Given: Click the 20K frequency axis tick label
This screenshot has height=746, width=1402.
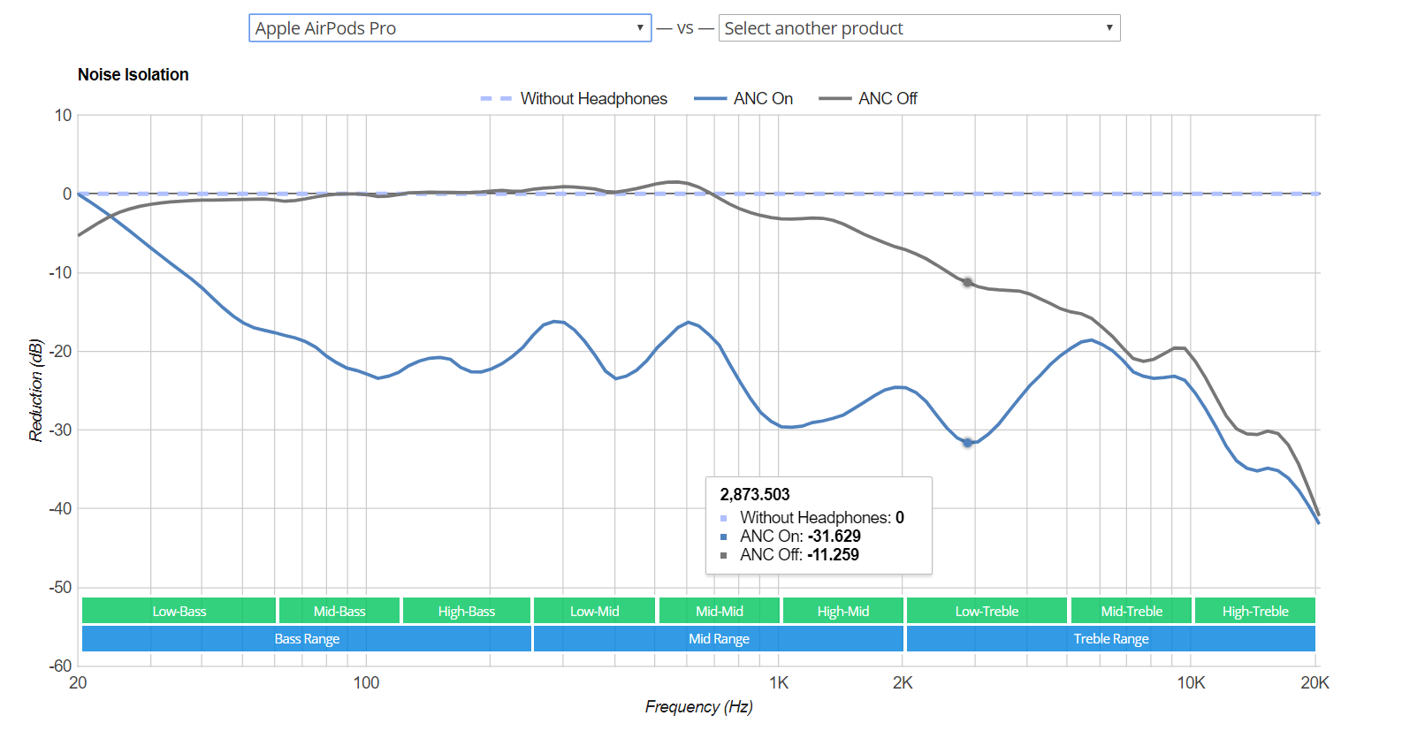Looking at the screenshot, I should [x=1314, y=683].
